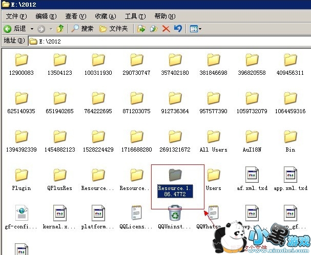Open the 收藏(A) menu
Image resolution: width=311 pixels, height=255 pixels.
(105, 16)
